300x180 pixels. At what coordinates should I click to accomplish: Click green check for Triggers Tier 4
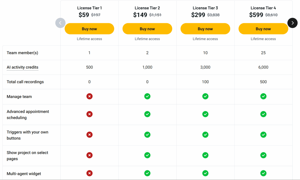[x=263, y=135]
